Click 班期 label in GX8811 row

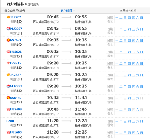point(110,121)
